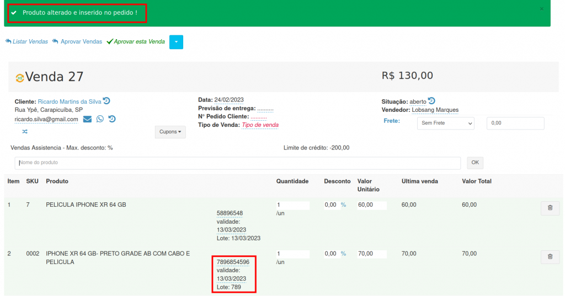Viewport: 565px width, 296px height.
Task: Delete IPHONE XR item with trash icon
Action: tap(550, 256)
